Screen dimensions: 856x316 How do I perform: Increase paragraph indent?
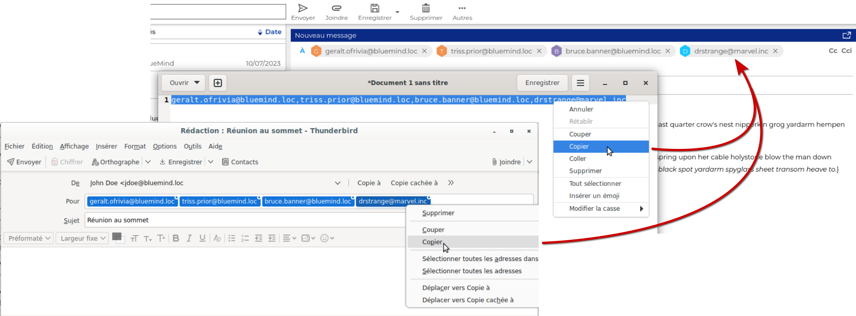click(272, 238)
